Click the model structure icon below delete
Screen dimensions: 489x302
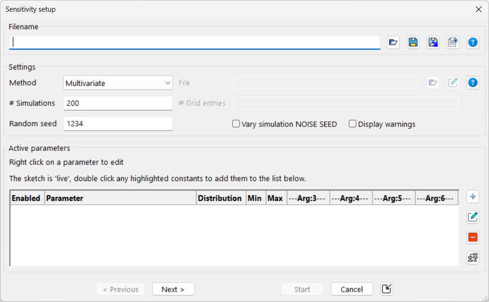473,258
